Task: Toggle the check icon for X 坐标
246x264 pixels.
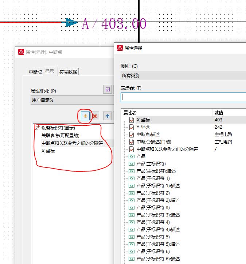Action: pyautogui.click(x=132, y=120)
